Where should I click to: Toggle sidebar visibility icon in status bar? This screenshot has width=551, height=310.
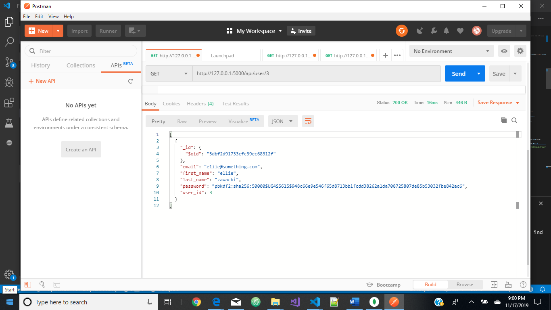(x=28, y=285)
